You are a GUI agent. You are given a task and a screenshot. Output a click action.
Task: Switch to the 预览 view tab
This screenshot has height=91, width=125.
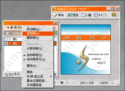tap(73, 15)
